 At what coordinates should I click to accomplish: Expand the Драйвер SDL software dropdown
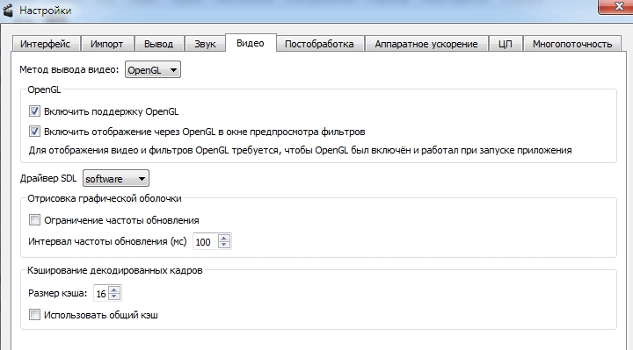(116, 178)
